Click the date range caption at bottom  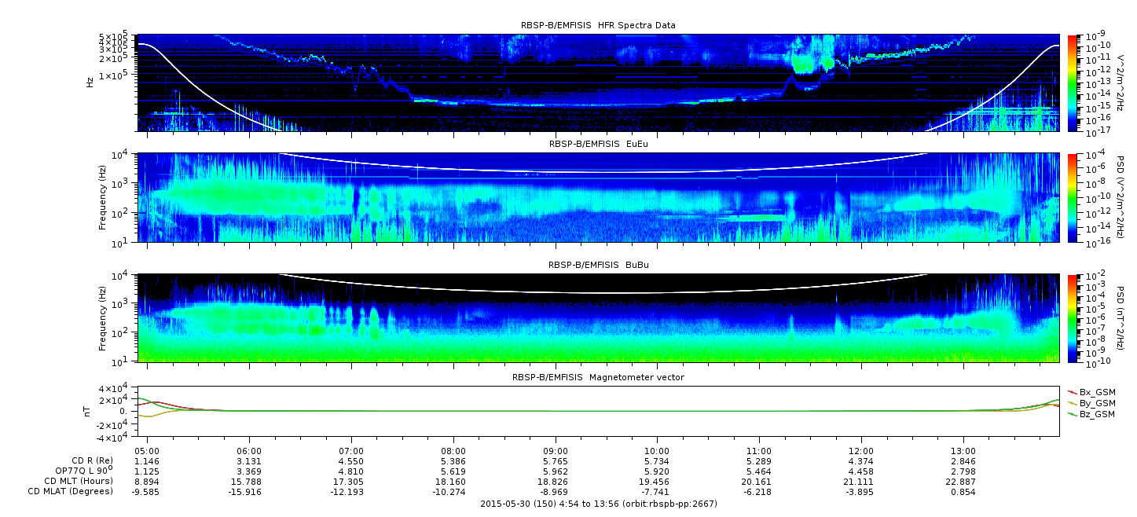coord(597,504)
